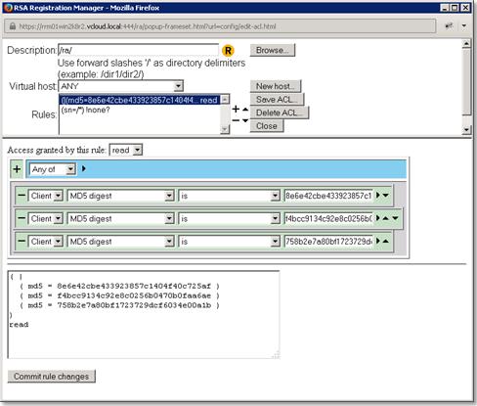
Task: Click the right arrow on the f4bcc9134c row
Action: pyautogui.click(x=378, y=218)
